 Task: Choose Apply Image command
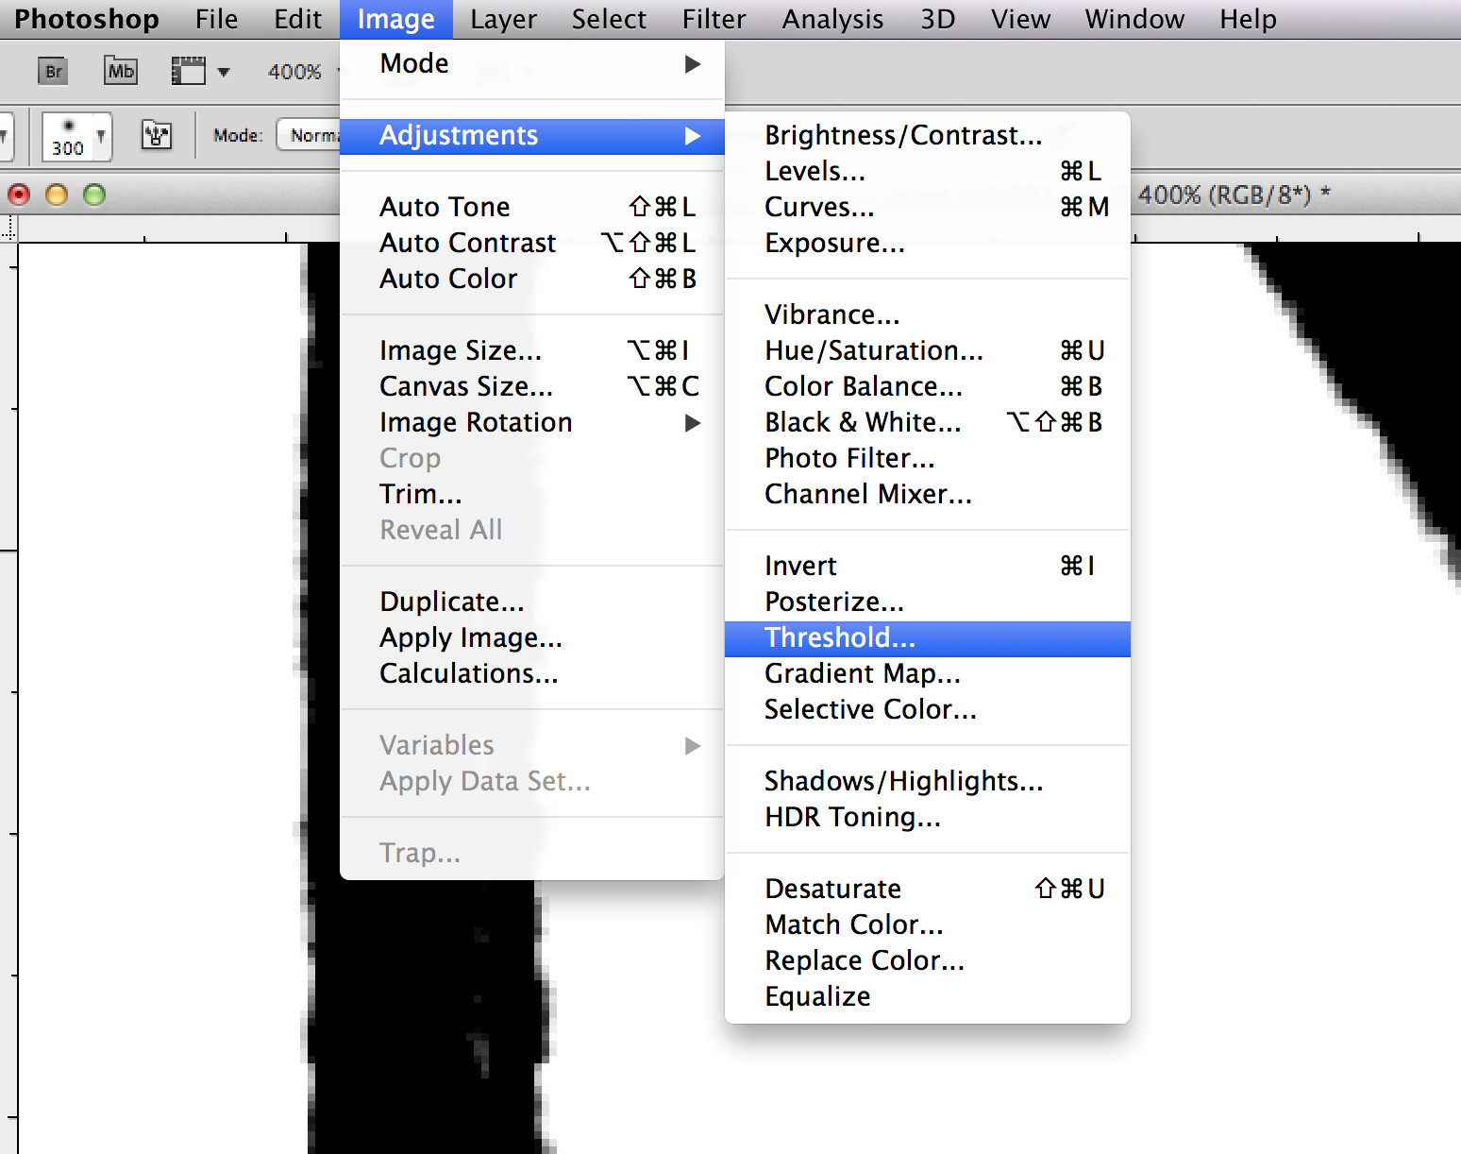532,637
